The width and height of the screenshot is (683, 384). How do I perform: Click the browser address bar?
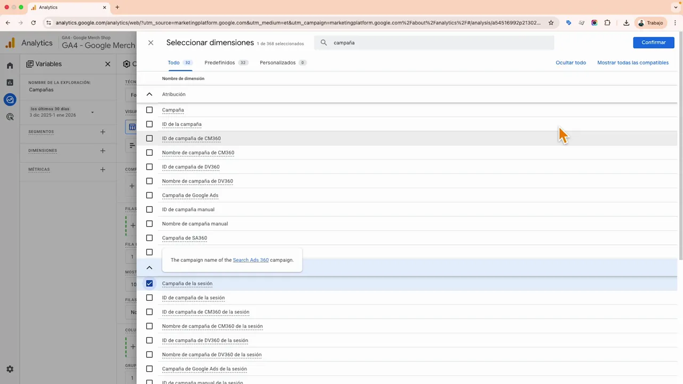tap(298, 23)
